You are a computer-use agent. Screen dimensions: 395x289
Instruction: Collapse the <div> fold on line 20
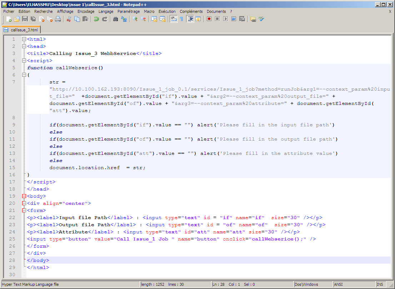click(24, 203)
